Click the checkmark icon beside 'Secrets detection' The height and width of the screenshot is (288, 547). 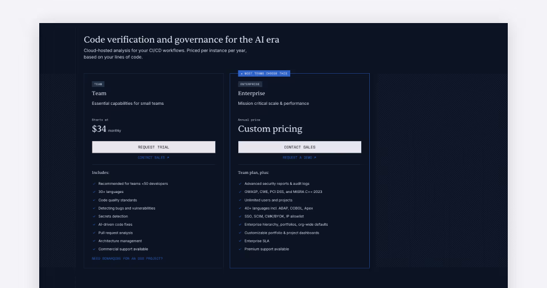coord(94,216)
